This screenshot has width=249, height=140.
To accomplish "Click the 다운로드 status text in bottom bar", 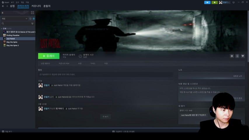I will pyautogui.click(x=125, y=132).
